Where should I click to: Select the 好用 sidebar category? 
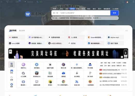[x=12, y=78]
